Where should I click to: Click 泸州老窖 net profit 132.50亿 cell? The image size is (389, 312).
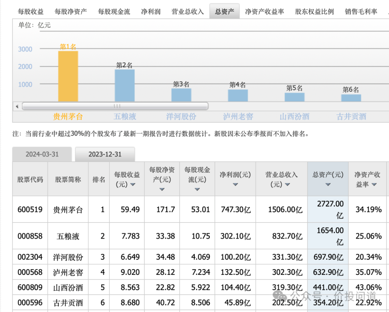click(236, 272)
